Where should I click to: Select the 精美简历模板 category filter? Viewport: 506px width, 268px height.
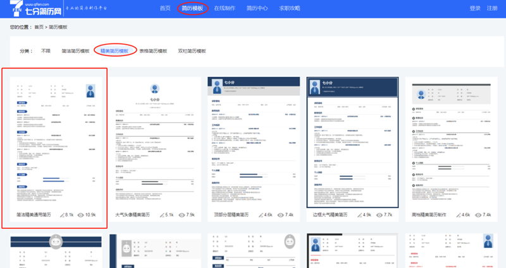point(114,51)
